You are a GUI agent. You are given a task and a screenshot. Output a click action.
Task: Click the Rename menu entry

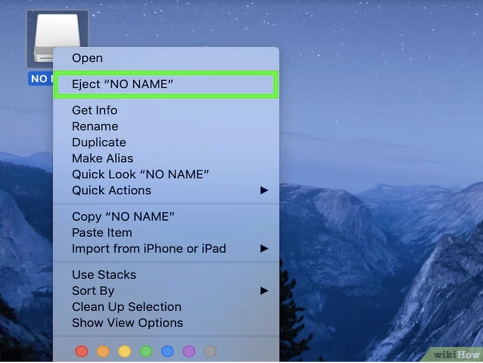[x=95, y=126]
